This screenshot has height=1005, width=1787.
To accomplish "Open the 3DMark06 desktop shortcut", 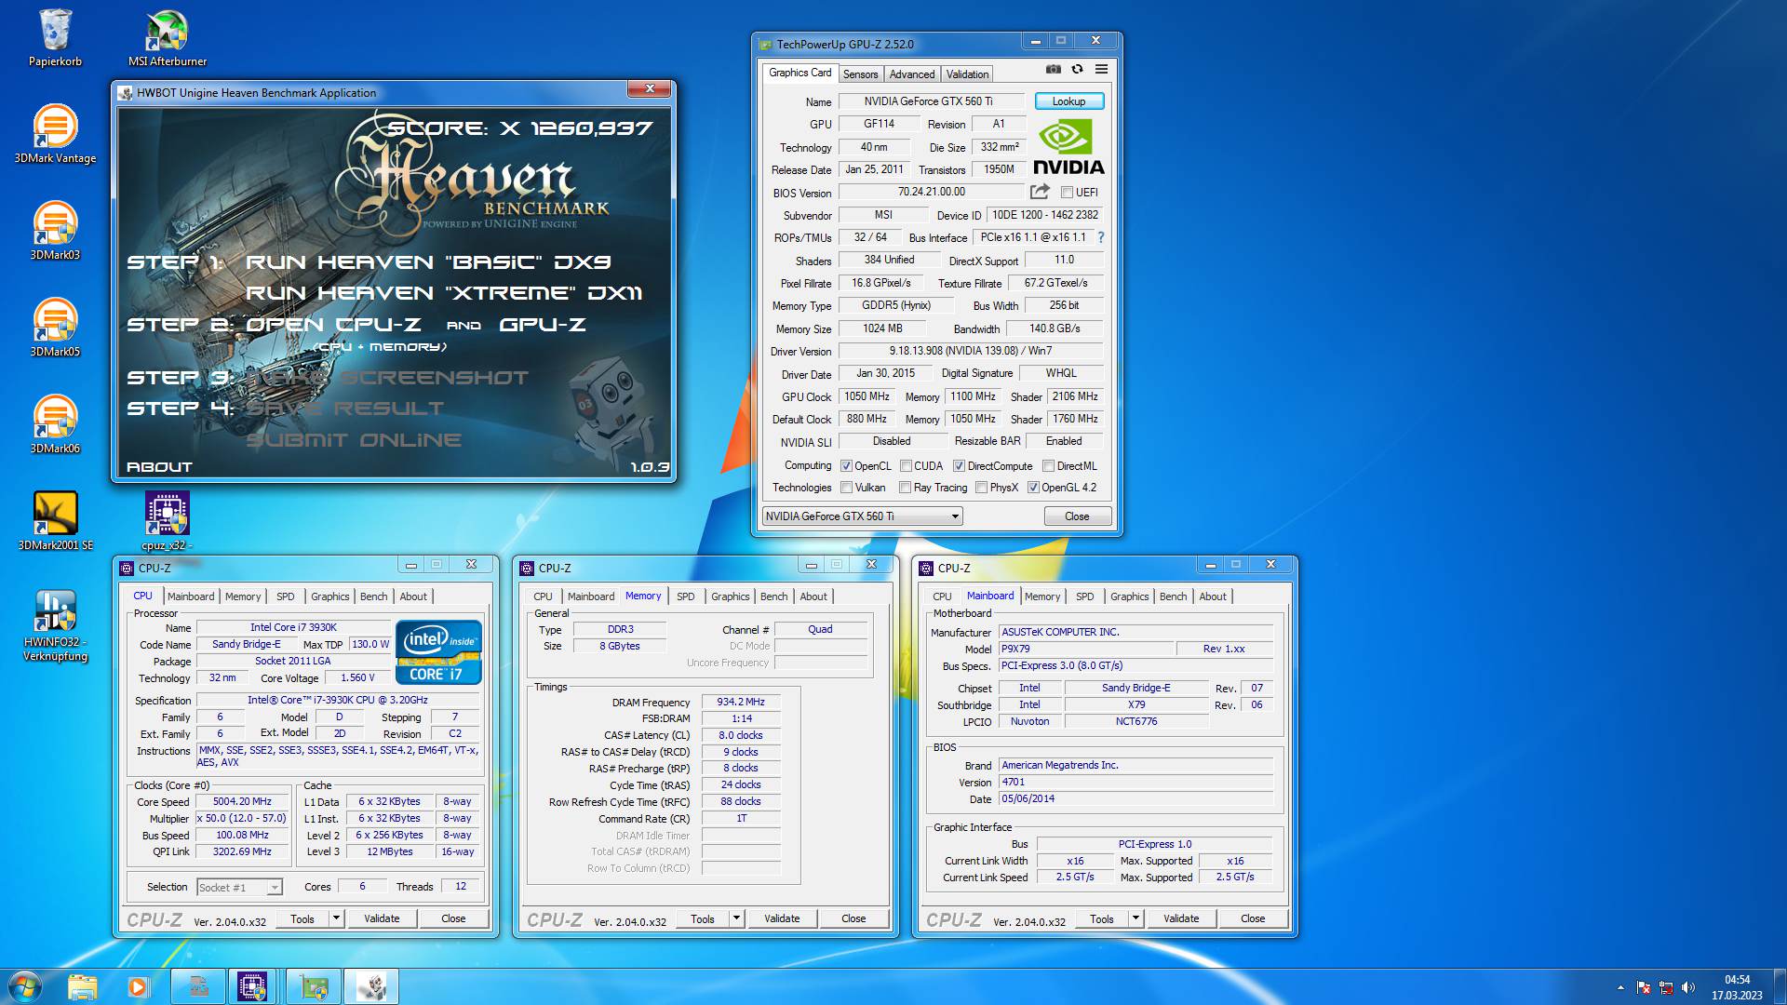I will pos(55,426).
